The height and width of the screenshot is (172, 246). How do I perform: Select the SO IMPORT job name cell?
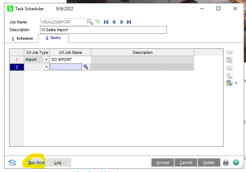click(x=71, y=60)
